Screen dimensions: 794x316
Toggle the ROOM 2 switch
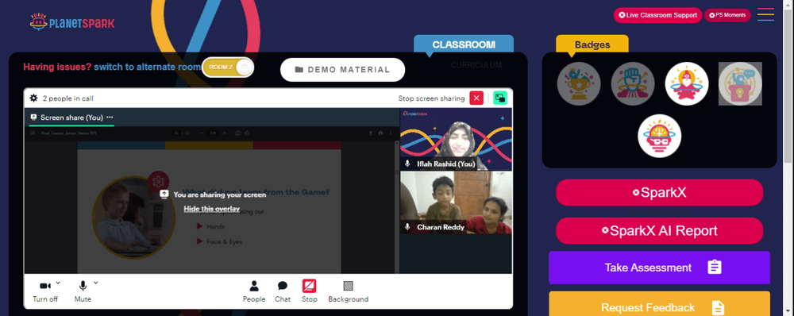[228, 67]
